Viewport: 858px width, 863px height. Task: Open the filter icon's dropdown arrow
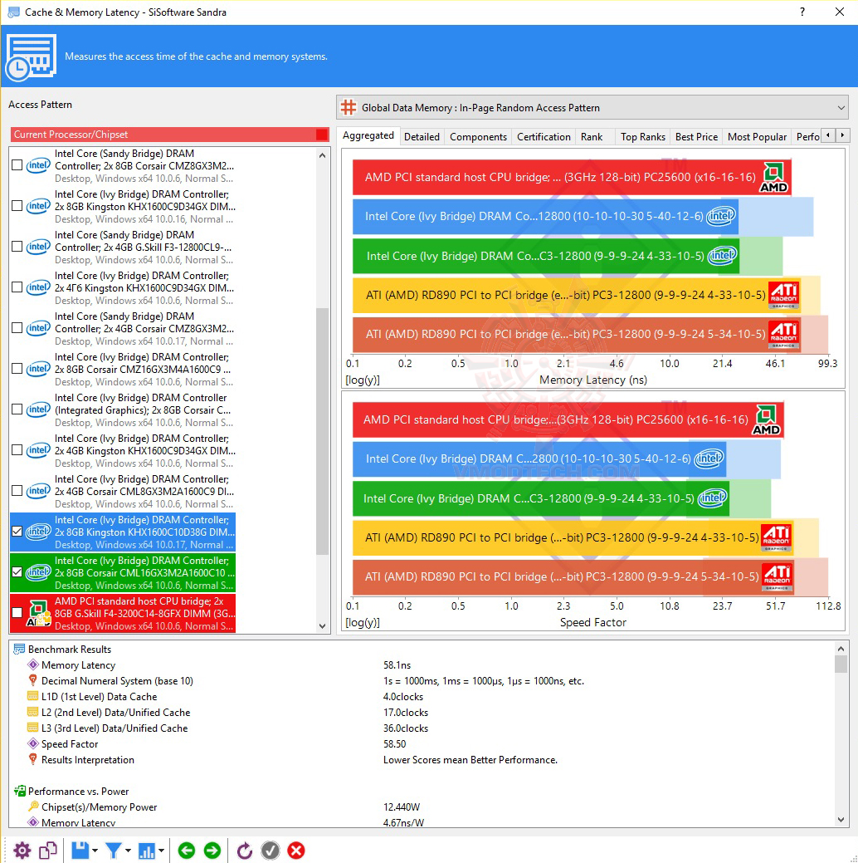tap(128, 851)
